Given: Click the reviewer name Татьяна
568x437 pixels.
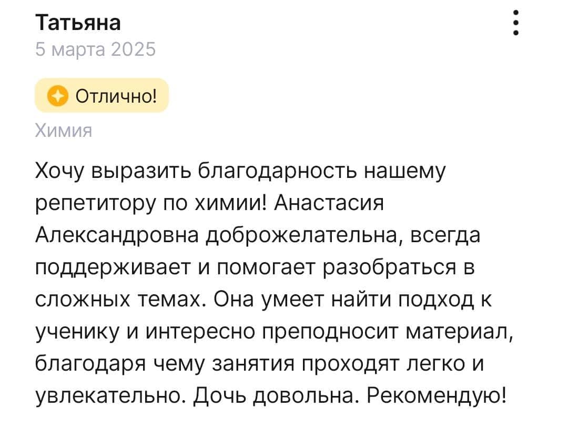Looking at the screenshot, I should click(x=78, y=22).
